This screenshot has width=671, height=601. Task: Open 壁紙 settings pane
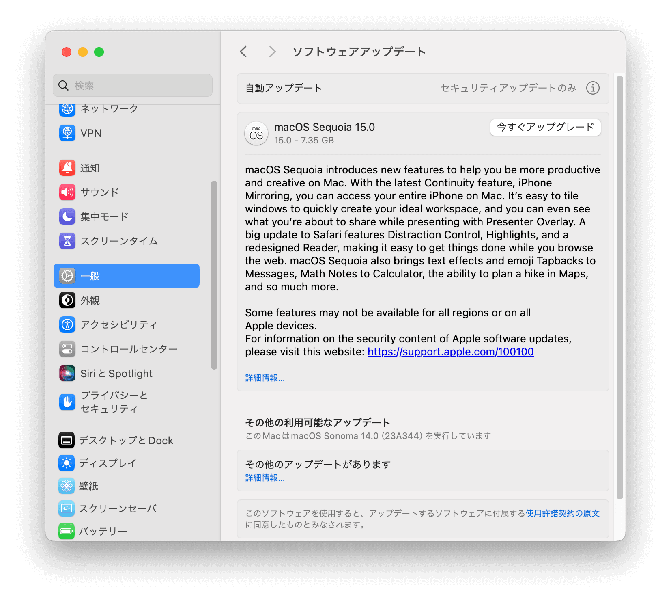coord(127,486)
